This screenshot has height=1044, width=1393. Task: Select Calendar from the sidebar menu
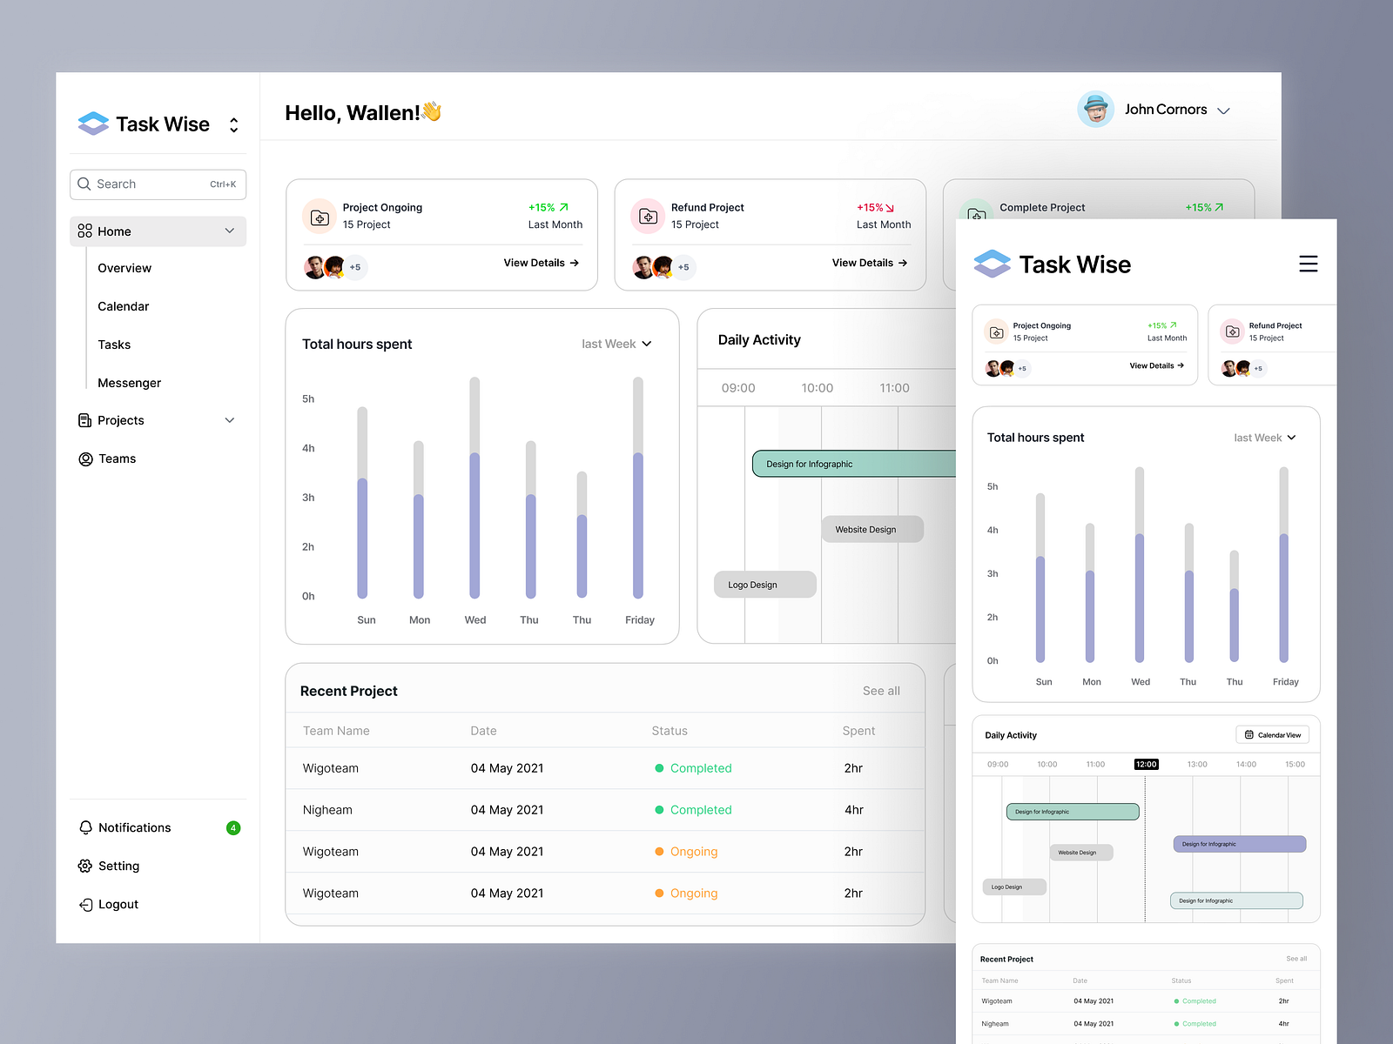tap(123, 306)
